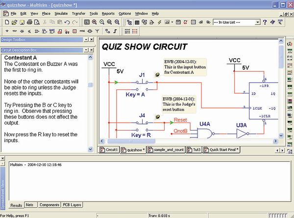Open the In Use List dropdown
This screenshot has height=218, width=294.
258,22
